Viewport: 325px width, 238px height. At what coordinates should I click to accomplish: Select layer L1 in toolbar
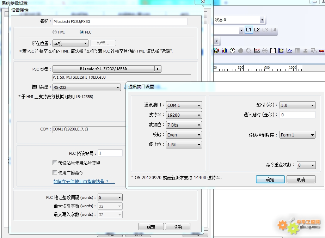(x=249, y=30)
